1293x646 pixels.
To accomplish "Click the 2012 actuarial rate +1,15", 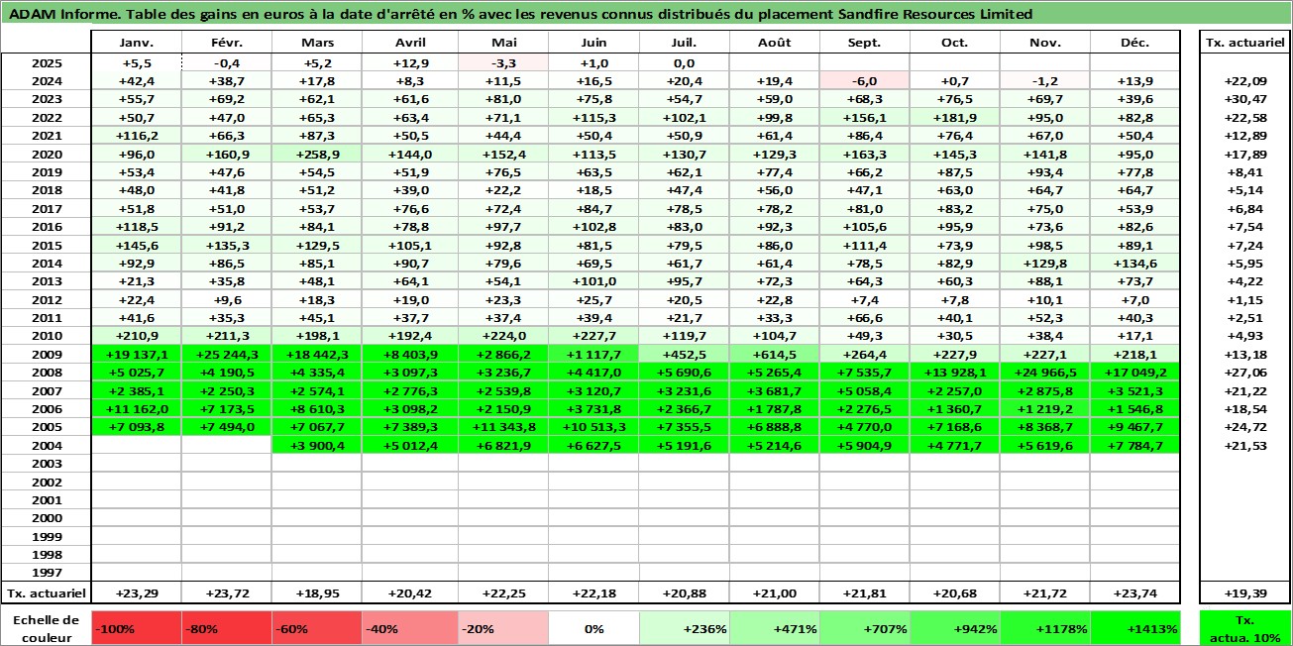I will pyautogui.click(x=1245, y=300).
